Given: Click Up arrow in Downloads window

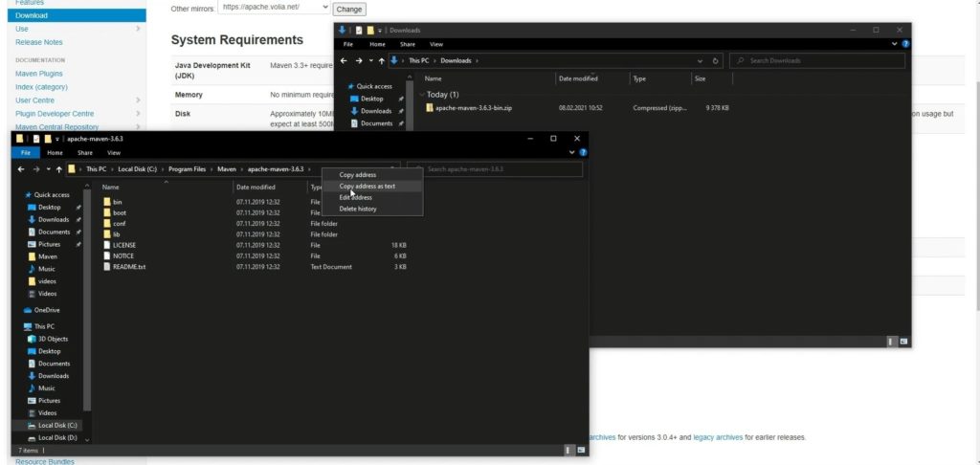Looking at the screenshot, I should (381, 60).
